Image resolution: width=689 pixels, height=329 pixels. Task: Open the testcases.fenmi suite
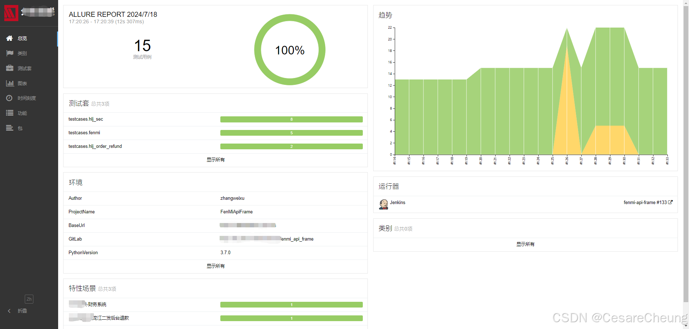(x=84, y=133)
